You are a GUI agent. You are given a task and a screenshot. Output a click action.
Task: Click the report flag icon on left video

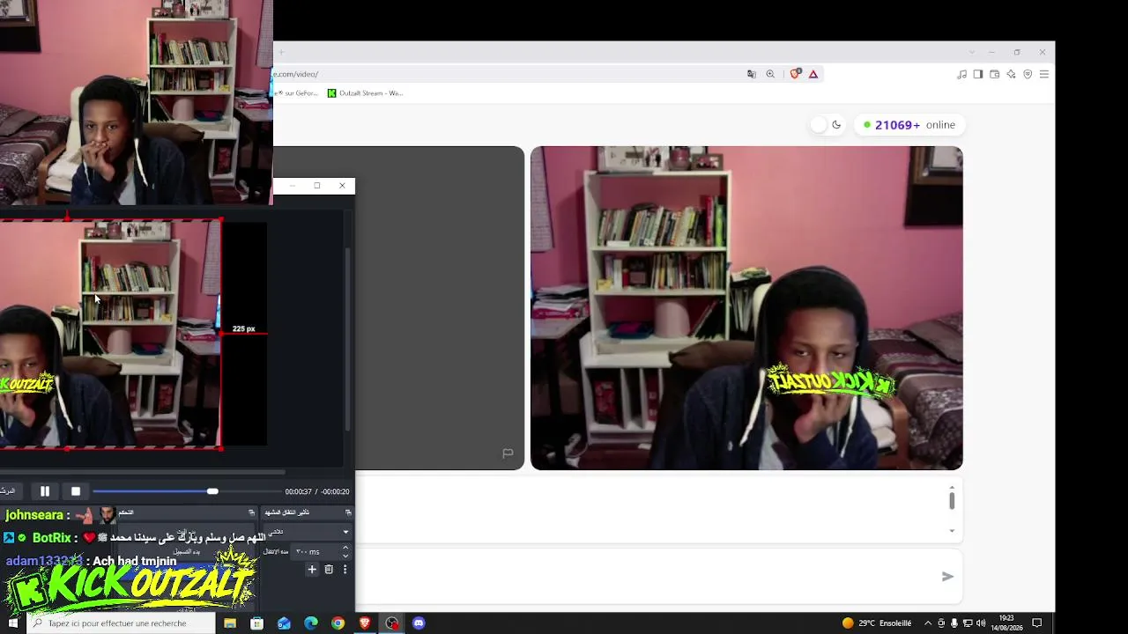[508, 453]
